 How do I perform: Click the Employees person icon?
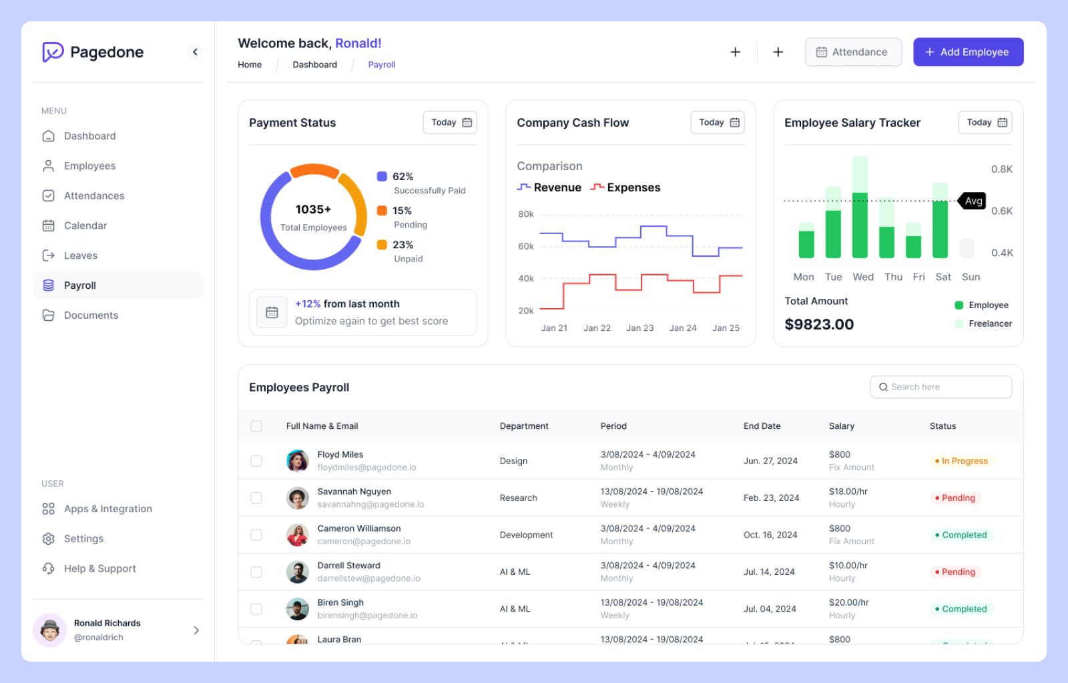coord(48,166)
